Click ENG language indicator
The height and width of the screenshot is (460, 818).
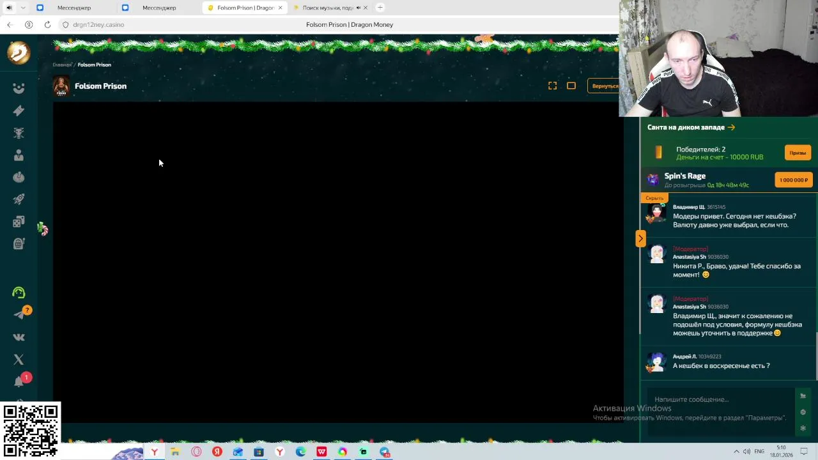(x=759, y=452)
